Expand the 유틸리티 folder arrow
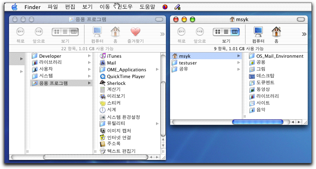Image resolution: width=316 pixels, height=169 pixels. pos(158,124)
